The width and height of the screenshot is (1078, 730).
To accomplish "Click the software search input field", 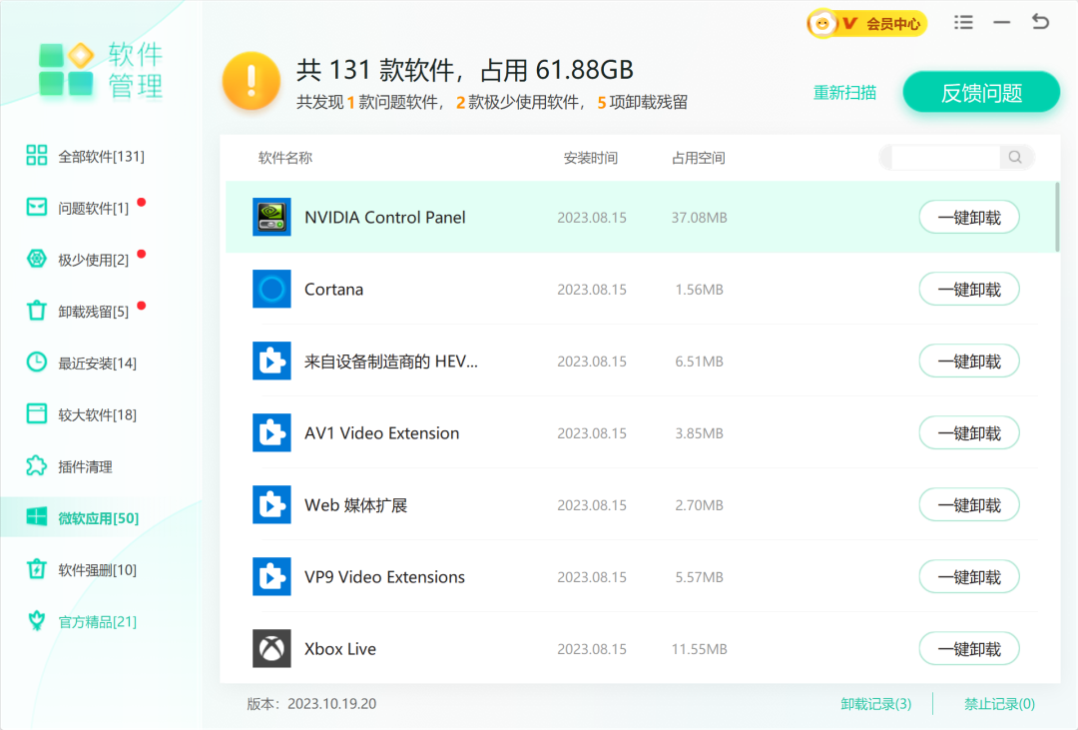I will (945, 158).
